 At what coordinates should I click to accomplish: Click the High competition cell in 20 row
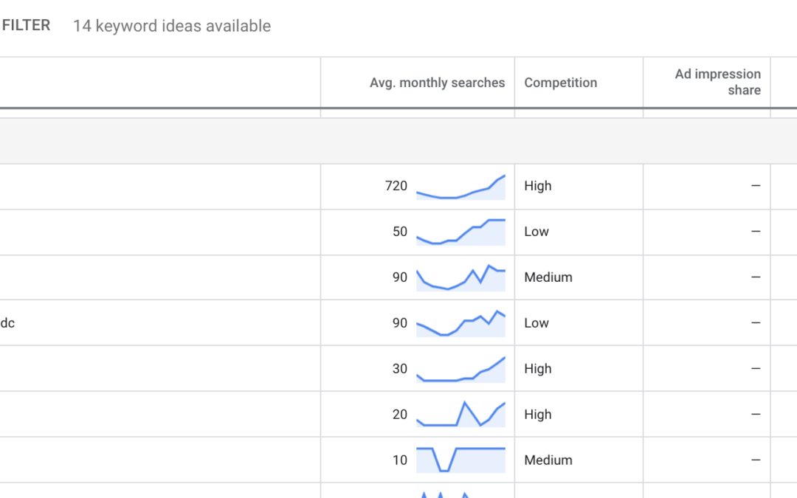(x=537, y=415)
